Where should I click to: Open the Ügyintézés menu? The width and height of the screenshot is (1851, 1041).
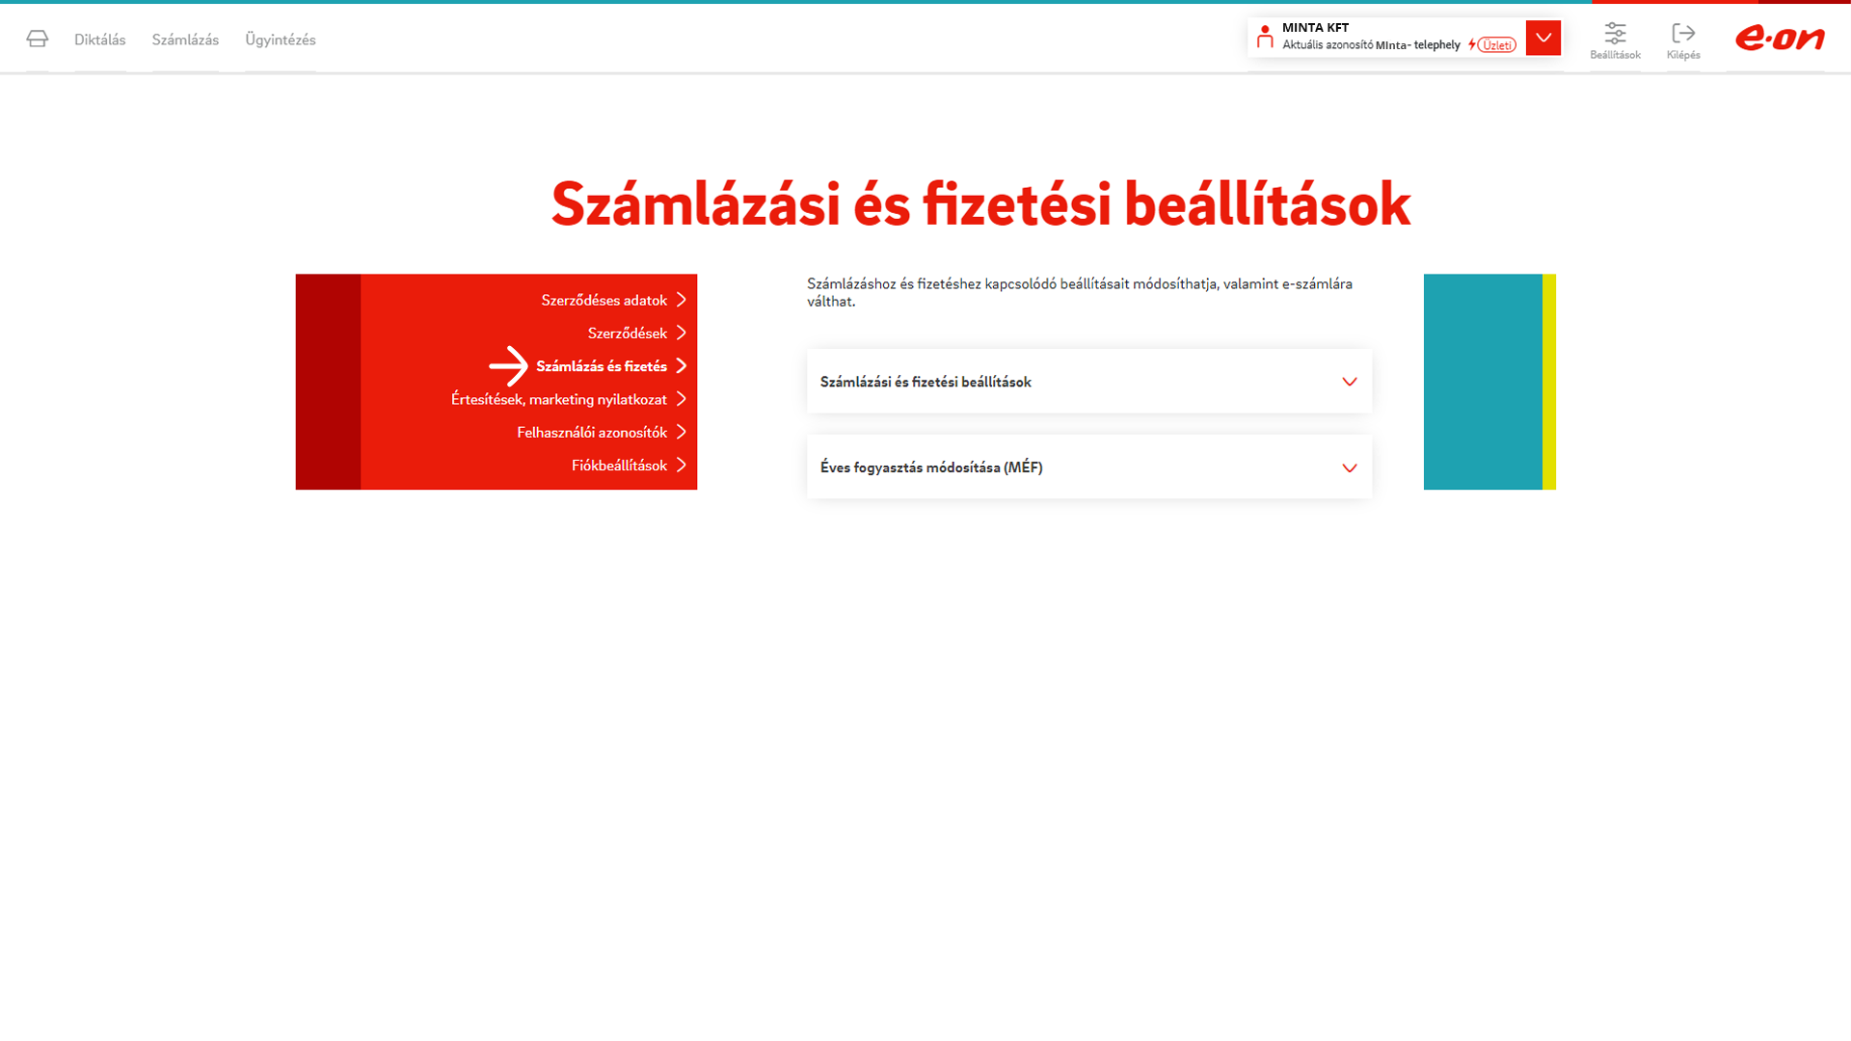[x=281, y=40]
